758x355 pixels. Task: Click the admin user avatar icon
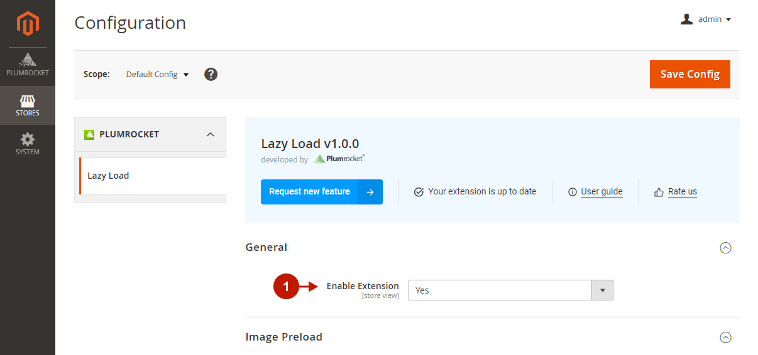point(686,19)
